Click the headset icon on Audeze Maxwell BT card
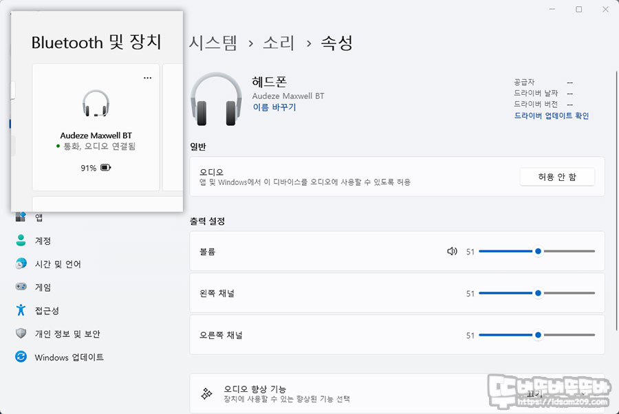The height and width of the screenshot is (414, 619). (96, 103)
